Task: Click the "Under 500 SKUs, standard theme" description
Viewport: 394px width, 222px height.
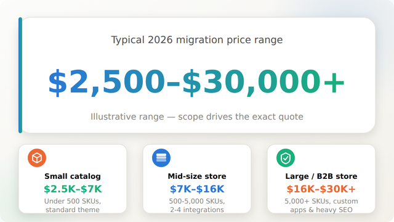Action: click(73, 205)
